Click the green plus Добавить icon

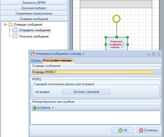[35, 108]
